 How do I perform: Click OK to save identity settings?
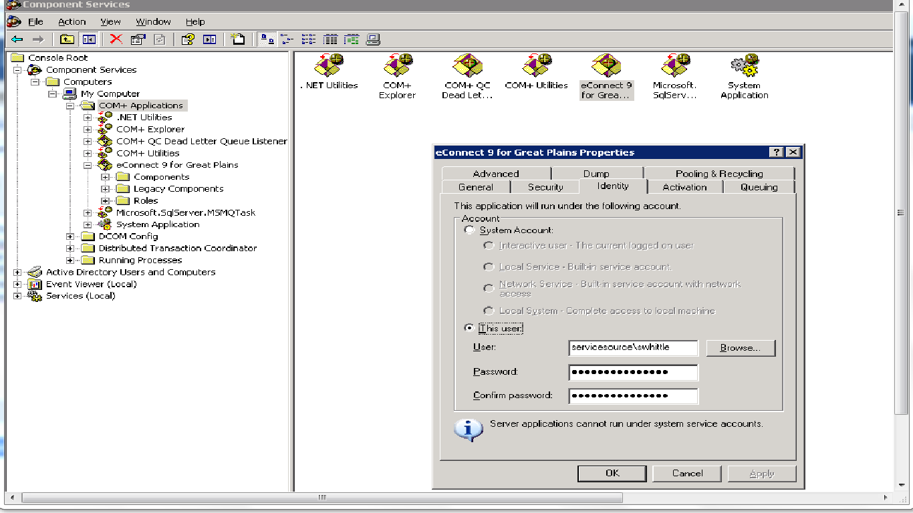click(x=612, y=473)
